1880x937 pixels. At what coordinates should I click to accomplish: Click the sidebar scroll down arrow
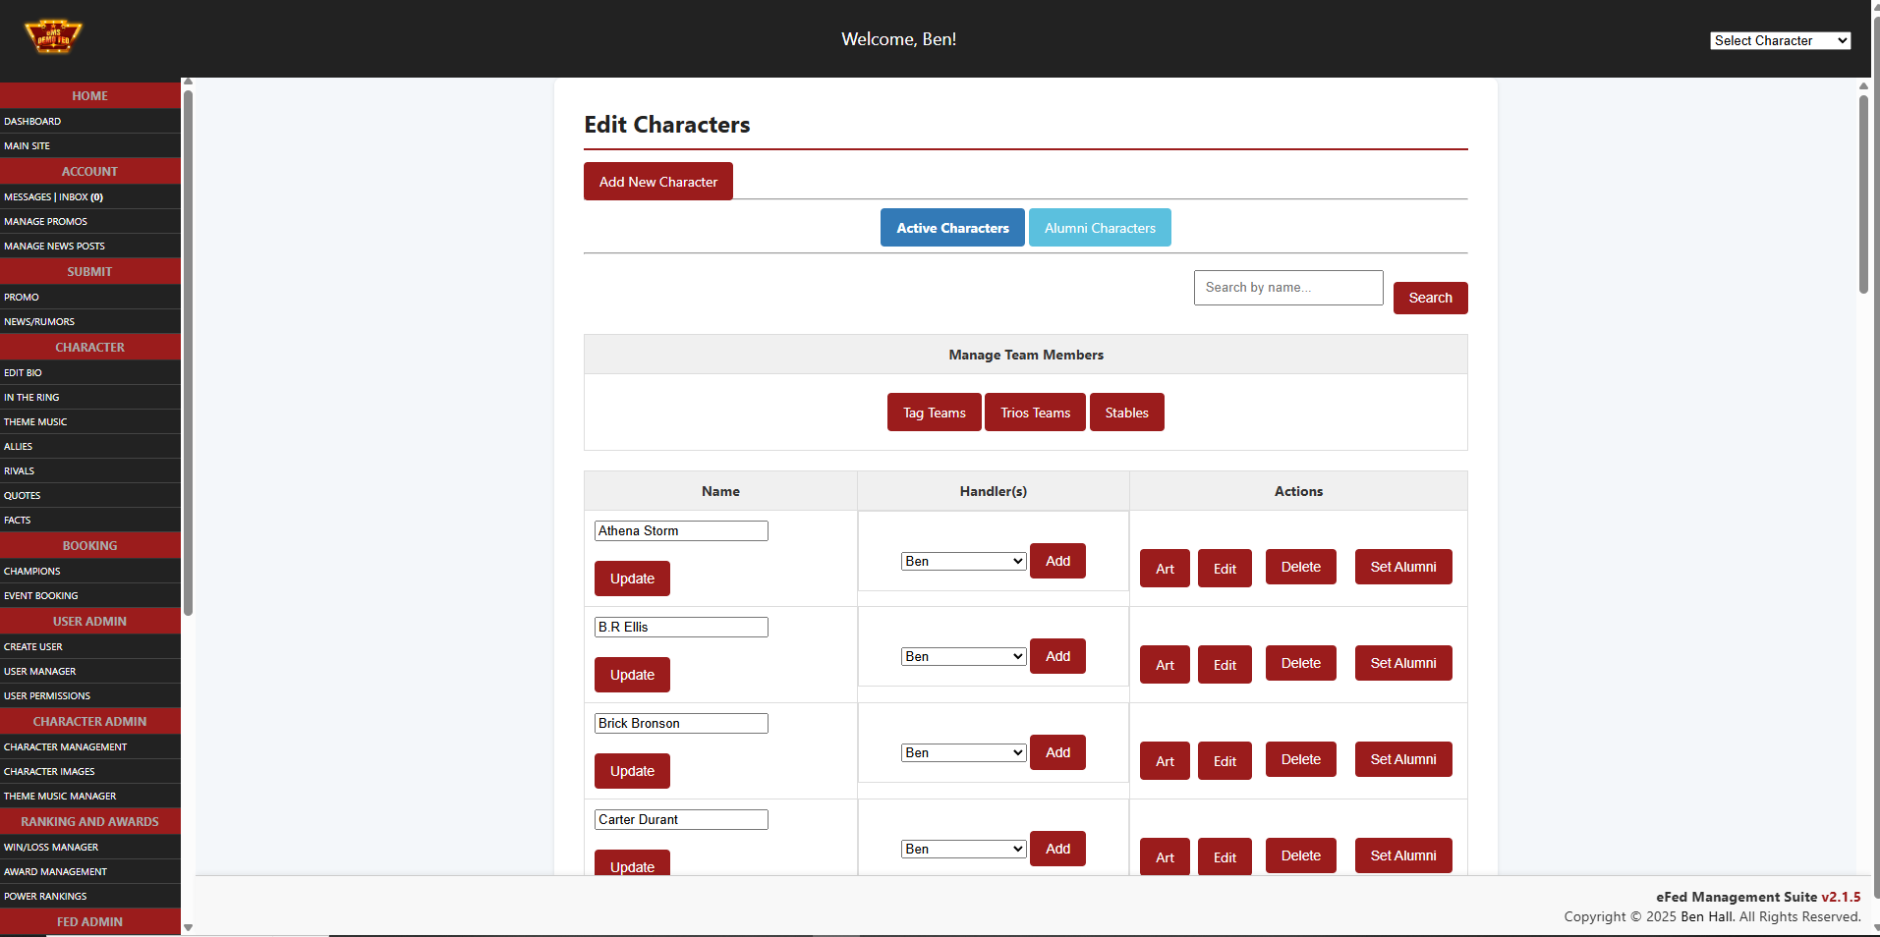pos(188,927)
